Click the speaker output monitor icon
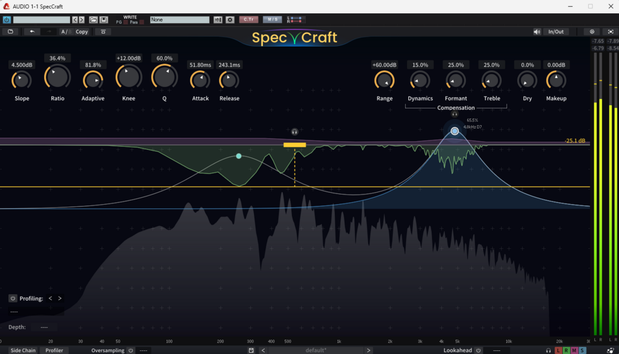This screenshot has width=619, height=354. (537, 31)
